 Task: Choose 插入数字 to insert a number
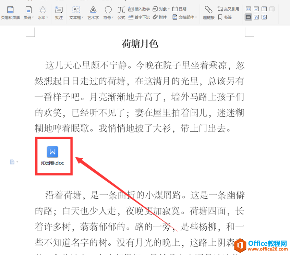(x=139, y=9)
